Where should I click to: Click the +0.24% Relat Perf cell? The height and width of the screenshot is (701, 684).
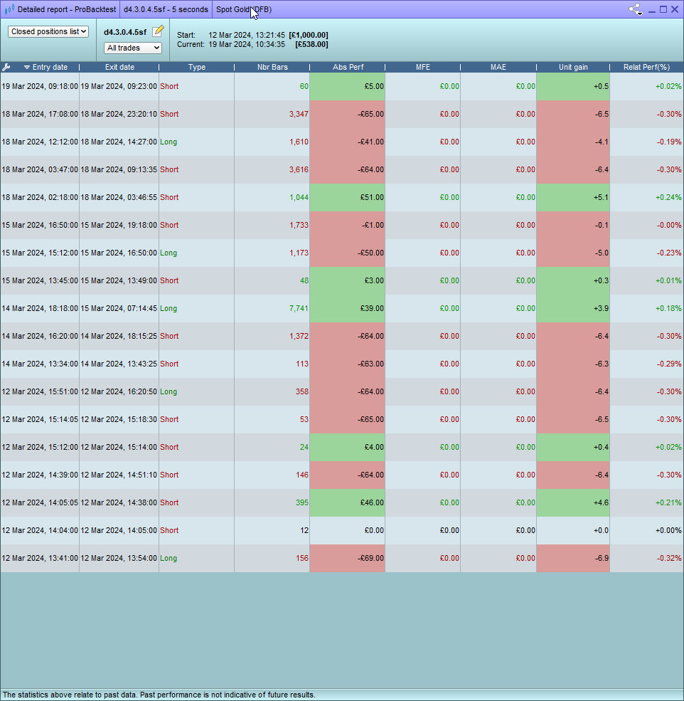click(646, 197)
